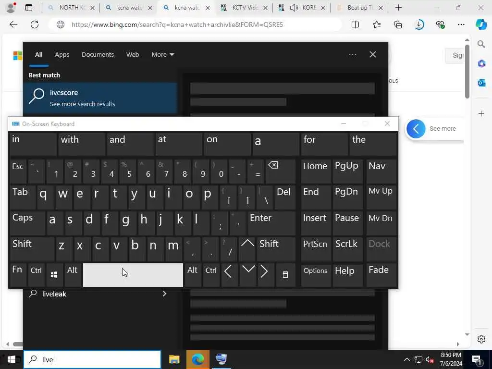This screenshot has height=369, width=492.
Task: Switch to Microsoft Edge in taskbar
Action: [197, 359]
